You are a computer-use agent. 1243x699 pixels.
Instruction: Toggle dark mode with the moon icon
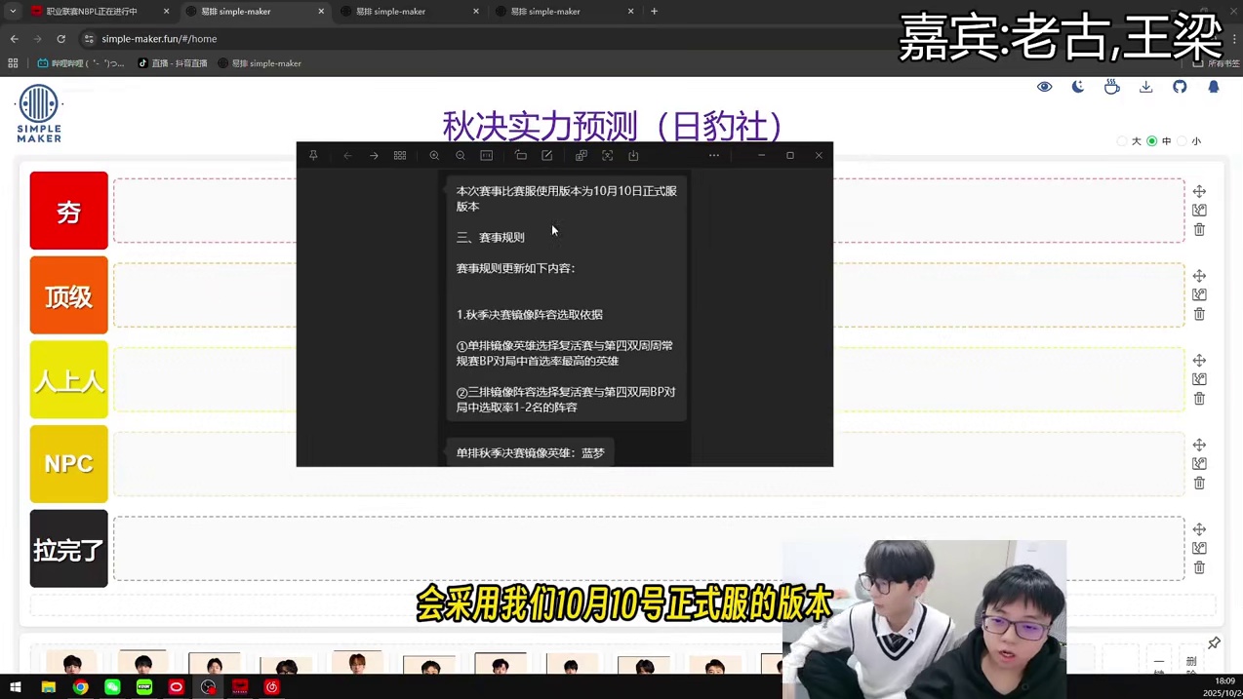(x=1077, y=87)
